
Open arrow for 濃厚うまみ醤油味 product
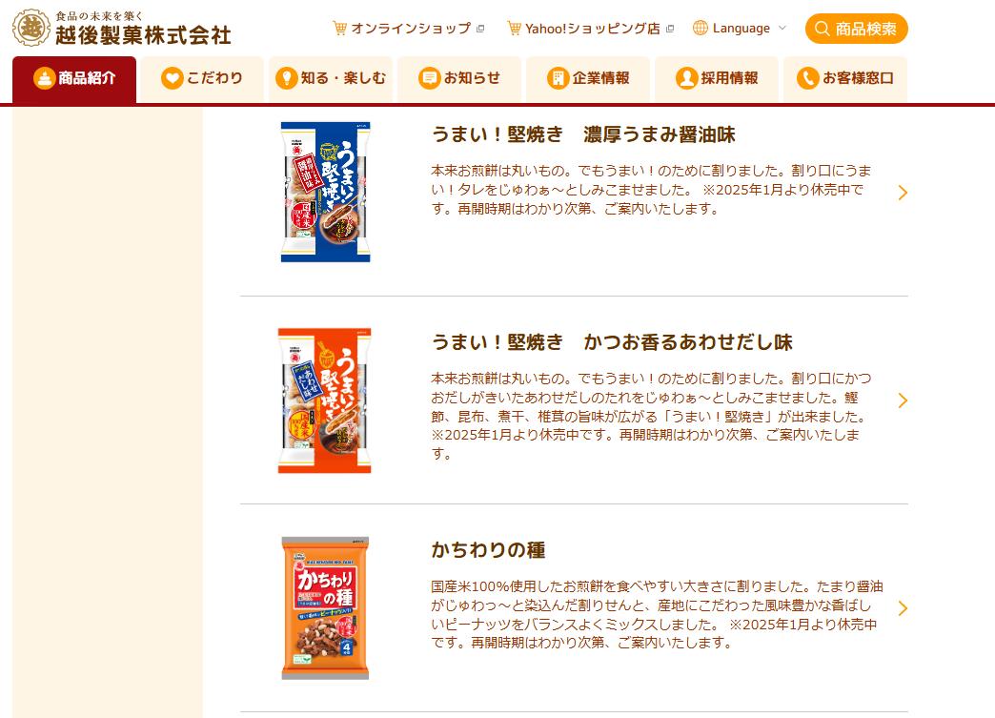point(903,193)
